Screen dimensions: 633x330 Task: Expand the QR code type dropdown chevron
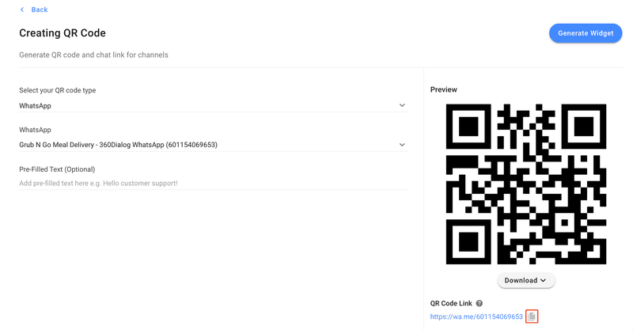coord(402,105)
